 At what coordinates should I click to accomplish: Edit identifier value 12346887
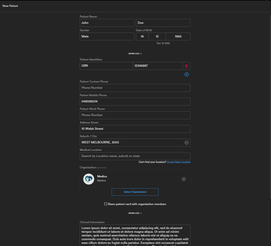coord(158,66)
